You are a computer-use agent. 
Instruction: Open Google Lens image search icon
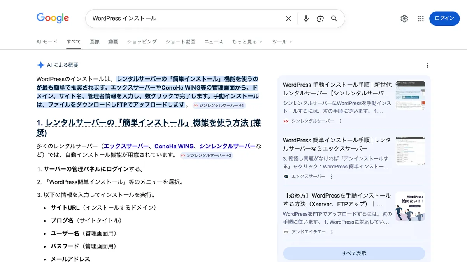point(320,18)
